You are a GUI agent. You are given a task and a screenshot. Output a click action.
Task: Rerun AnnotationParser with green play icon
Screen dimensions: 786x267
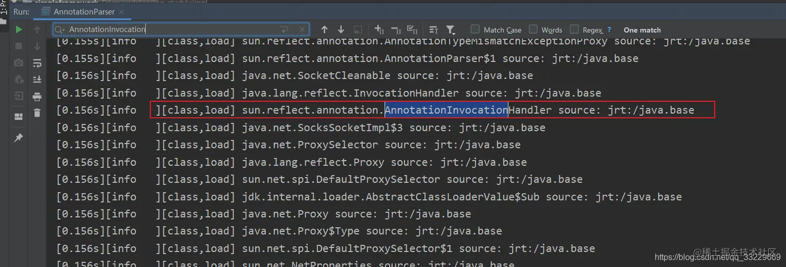[19, 30]
